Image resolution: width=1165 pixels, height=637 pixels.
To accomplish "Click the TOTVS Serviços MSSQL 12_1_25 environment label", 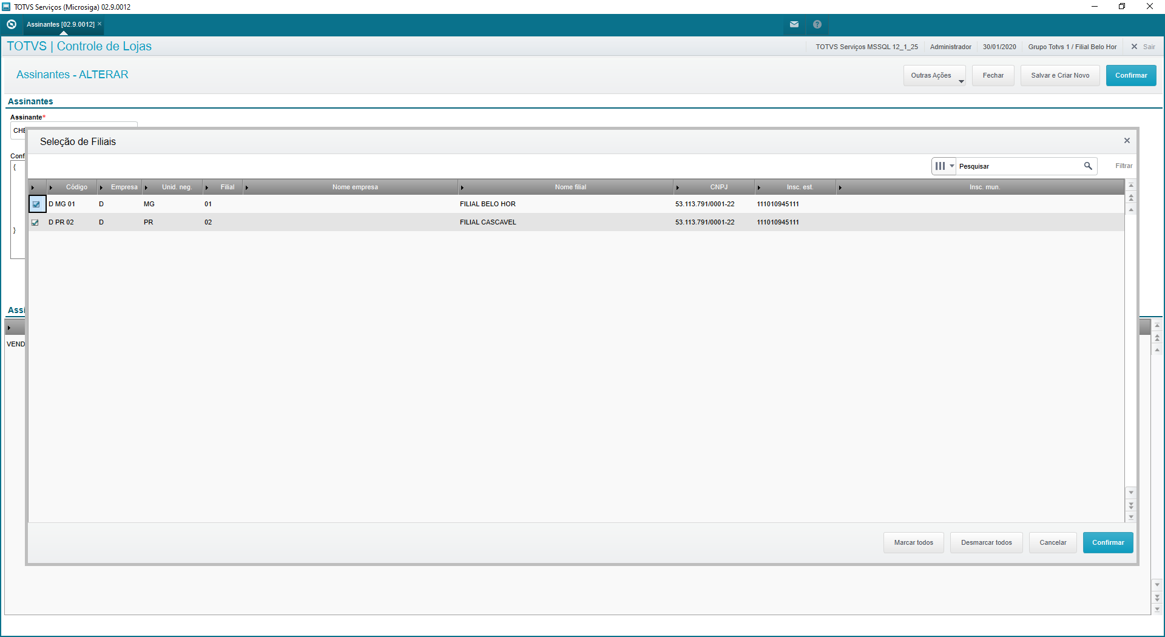I will coord(866,47).
